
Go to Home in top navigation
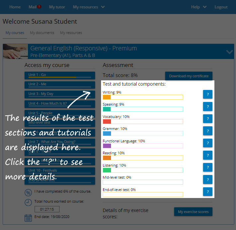[x=15, y=7]
